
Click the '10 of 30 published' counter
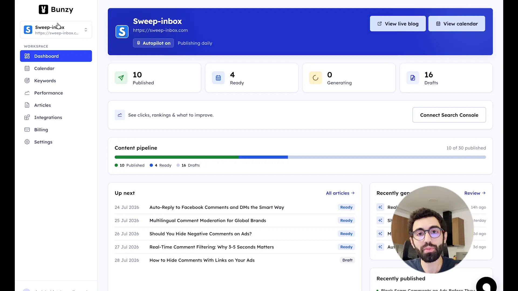coord(466,148)
